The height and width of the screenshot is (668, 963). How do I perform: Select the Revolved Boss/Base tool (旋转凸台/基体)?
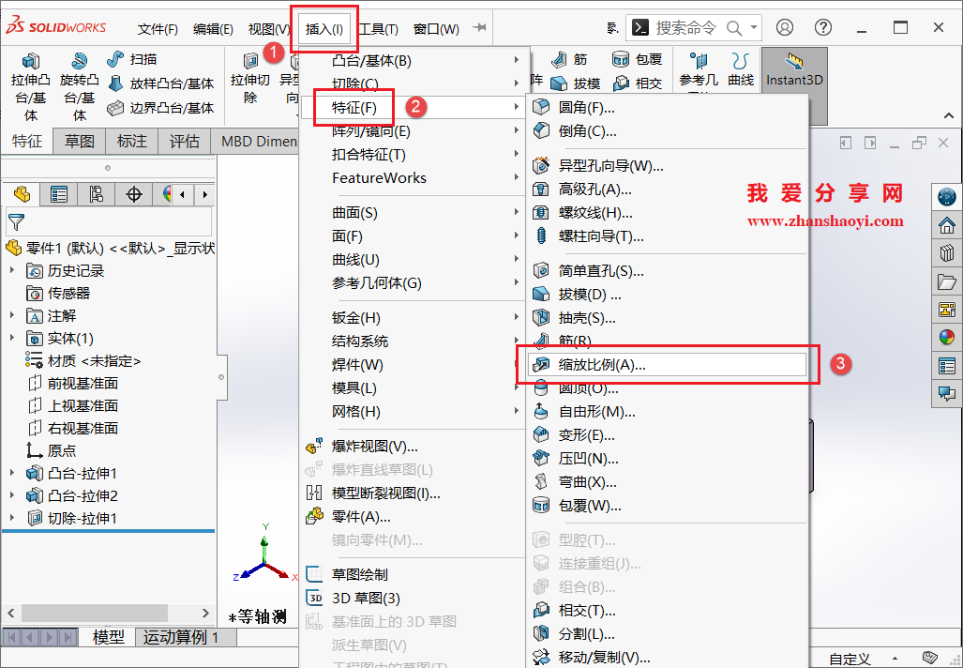pos(79,86)
